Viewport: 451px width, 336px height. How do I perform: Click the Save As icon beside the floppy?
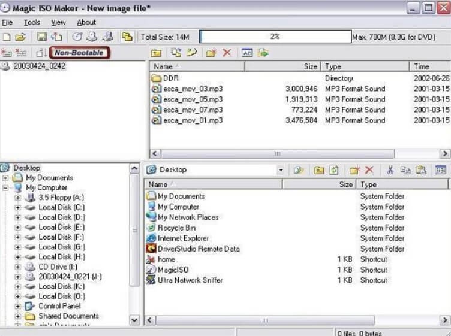pos(56,37)
